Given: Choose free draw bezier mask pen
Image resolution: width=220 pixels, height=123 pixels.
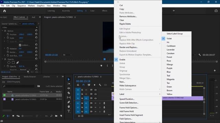Looking at the screenshot, I should coord(18,63).
